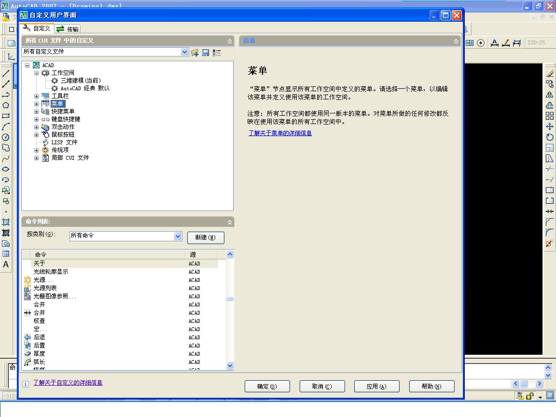The height and width of the screenshot is (417, 556).
Task: Select the 光线轮廓显示 command row
Action: [121, 272]
